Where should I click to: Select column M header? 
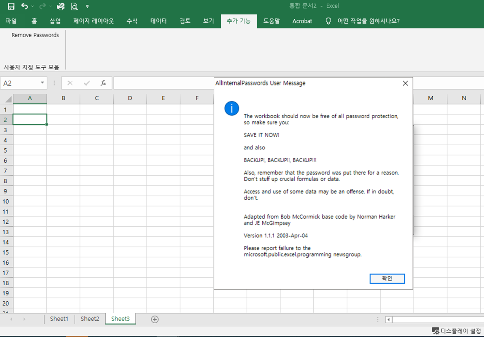431,98
